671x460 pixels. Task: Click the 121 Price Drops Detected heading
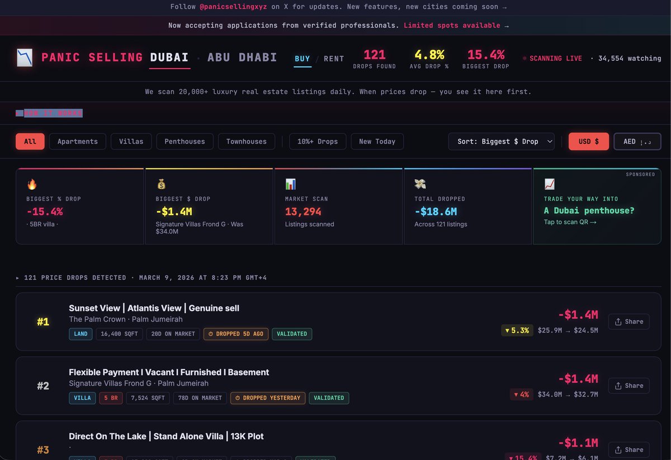coord(141,277)
